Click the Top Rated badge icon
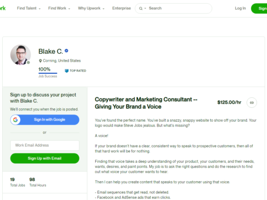Screen dimensions: 267x200 (67, 71)
